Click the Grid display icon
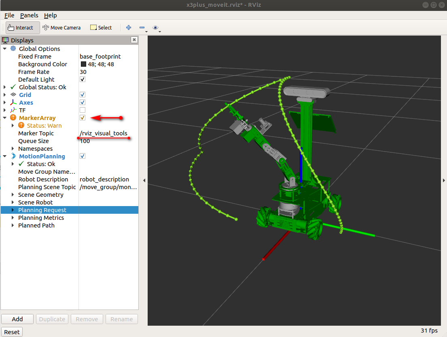 (13, 95)
